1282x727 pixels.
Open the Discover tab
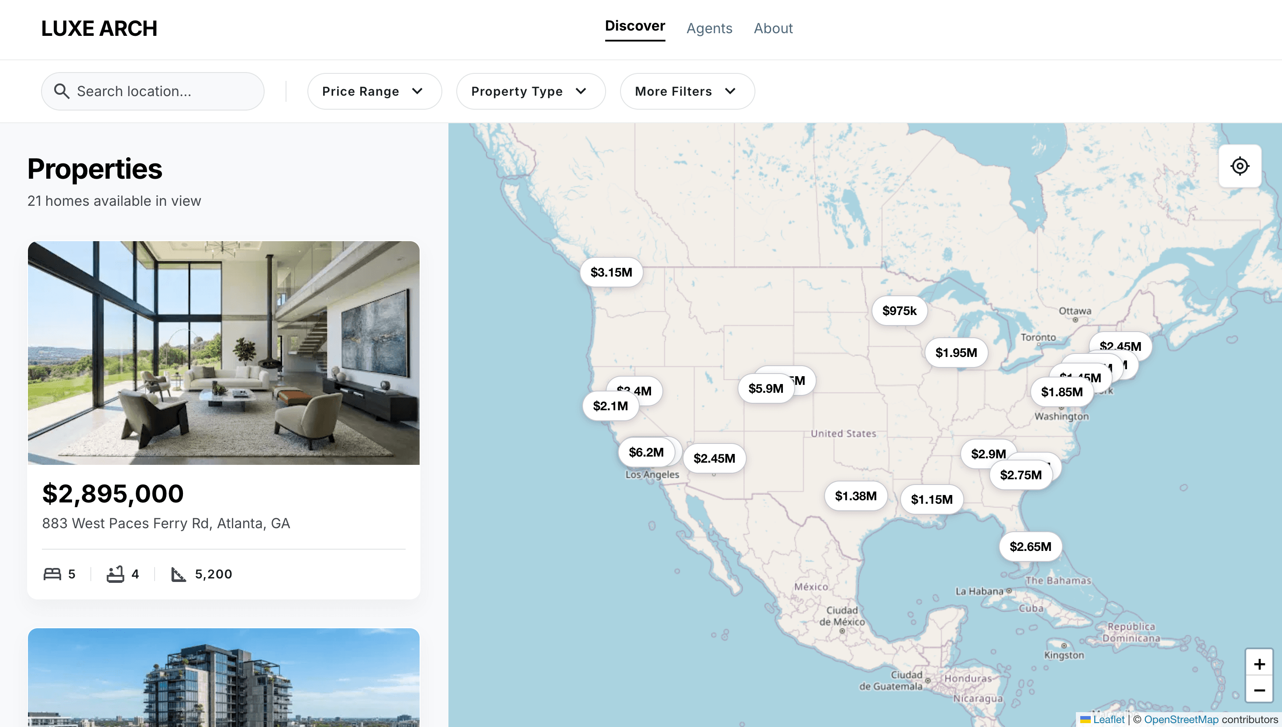(x=635, y=26)
